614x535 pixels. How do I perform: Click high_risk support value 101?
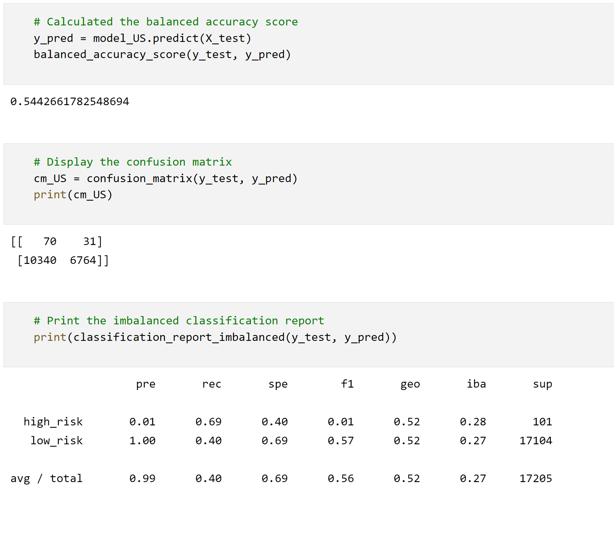pos(543,422)
